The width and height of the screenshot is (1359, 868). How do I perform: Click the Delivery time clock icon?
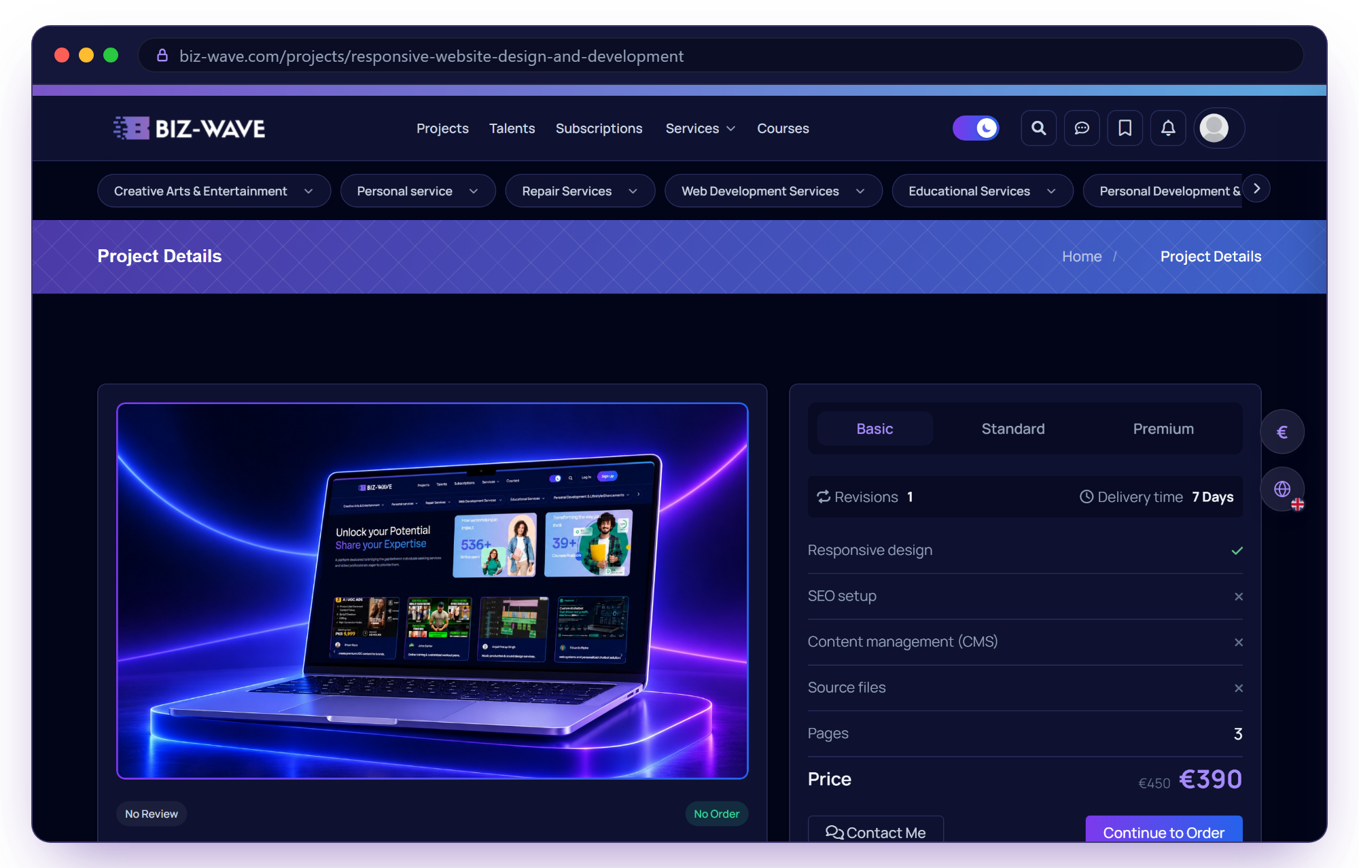coord(1087,496)
